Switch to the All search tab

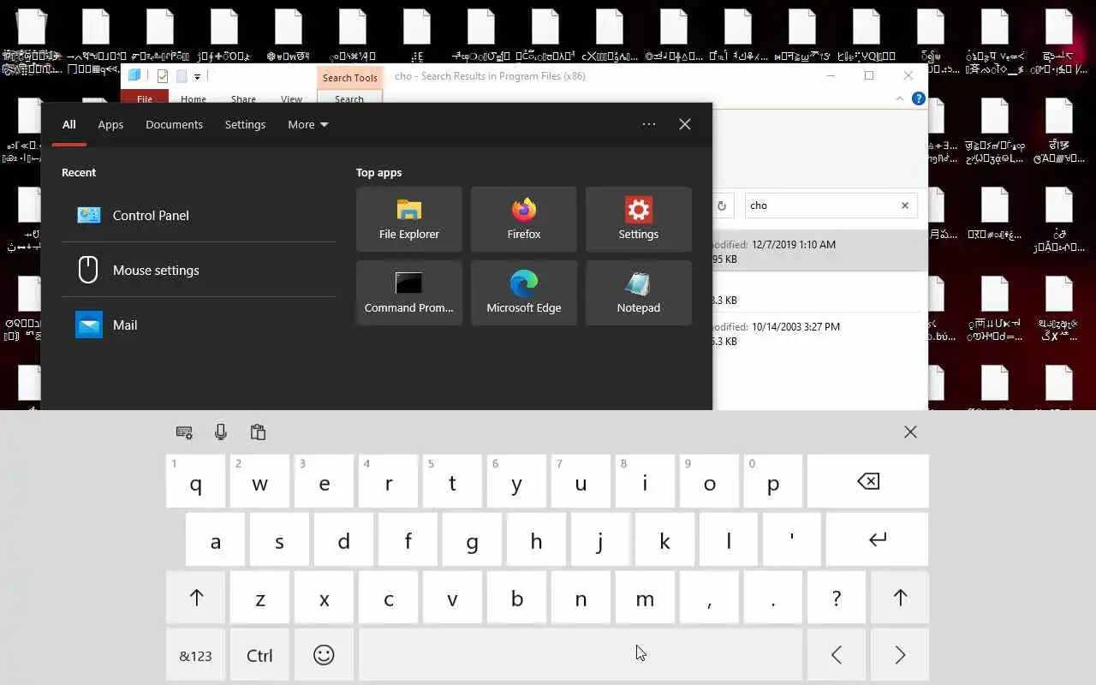[69, 124]
